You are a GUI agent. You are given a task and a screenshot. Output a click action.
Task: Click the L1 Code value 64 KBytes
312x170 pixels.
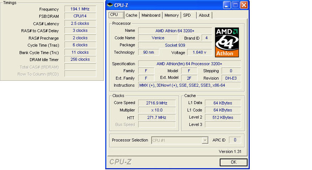(223, 110)
